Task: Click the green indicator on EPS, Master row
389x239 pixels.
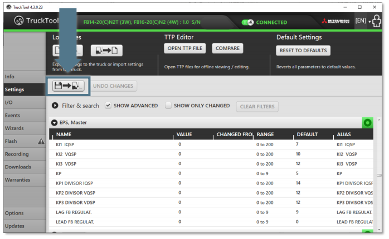Action: click(x=367, y=123)
